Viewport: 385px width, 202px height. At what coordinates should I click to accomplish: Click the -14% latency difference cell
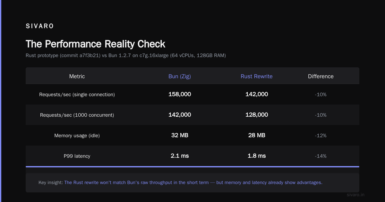pos(321,156)
